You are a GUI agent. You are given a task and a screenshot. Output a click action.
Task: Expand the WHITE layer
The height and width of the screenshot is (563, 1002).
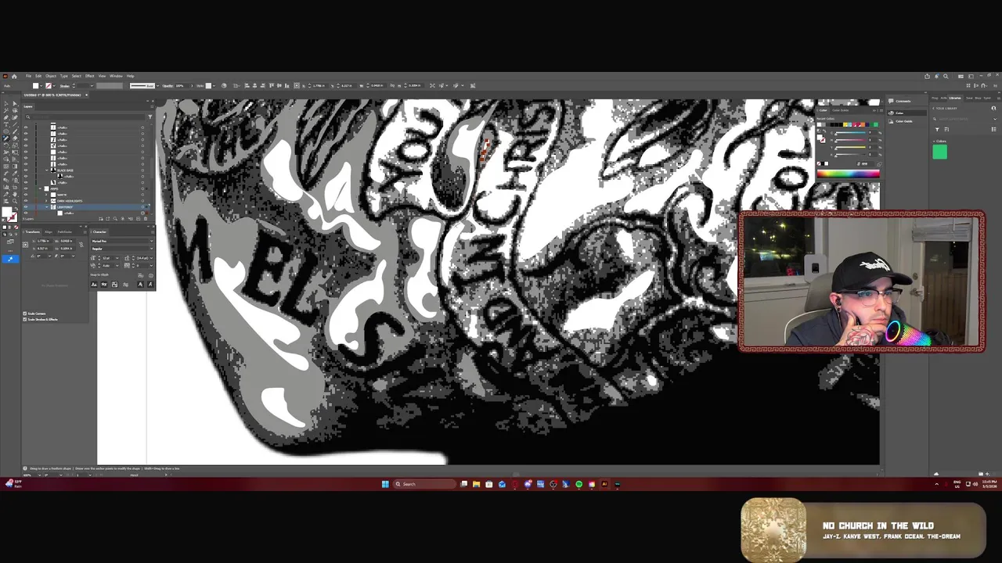(46, 195)
